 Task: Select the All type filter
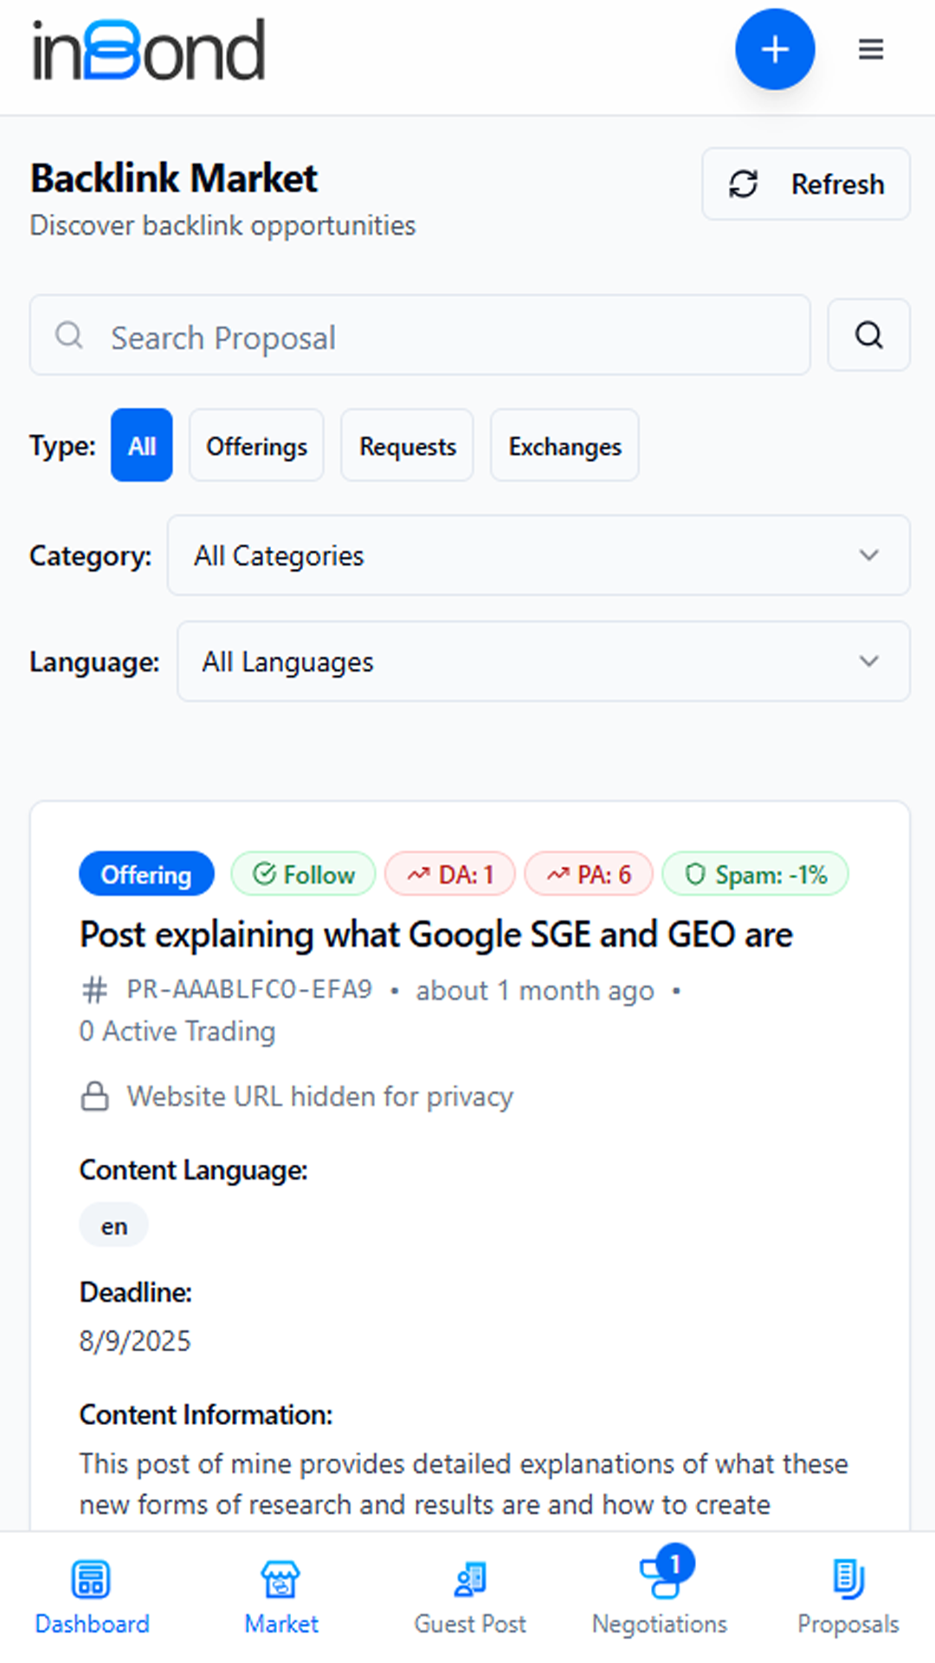coord(141,445)
